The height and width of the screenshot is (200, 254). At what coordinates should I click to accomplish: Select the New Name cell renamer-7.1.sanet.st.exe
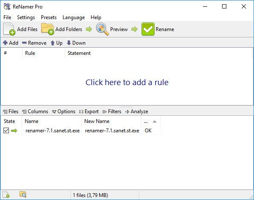112,131
